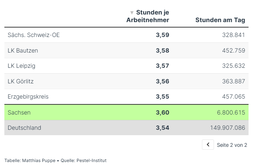Image resolution: width=254 pixels, height=166 pixels.
Task: Click the LK Görlitz row label
Action: (x=21, y=81)
